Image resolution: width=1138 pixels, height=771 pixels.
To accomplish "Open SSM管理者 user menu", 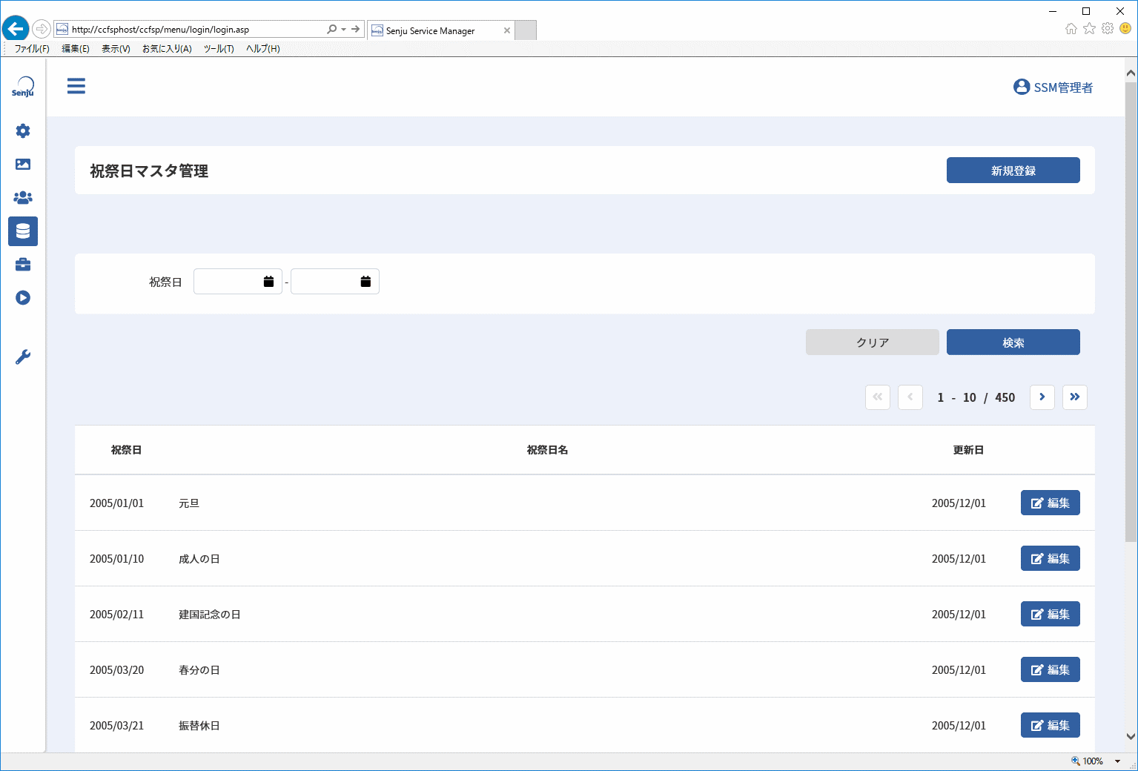I will (x=1053, y=87).
